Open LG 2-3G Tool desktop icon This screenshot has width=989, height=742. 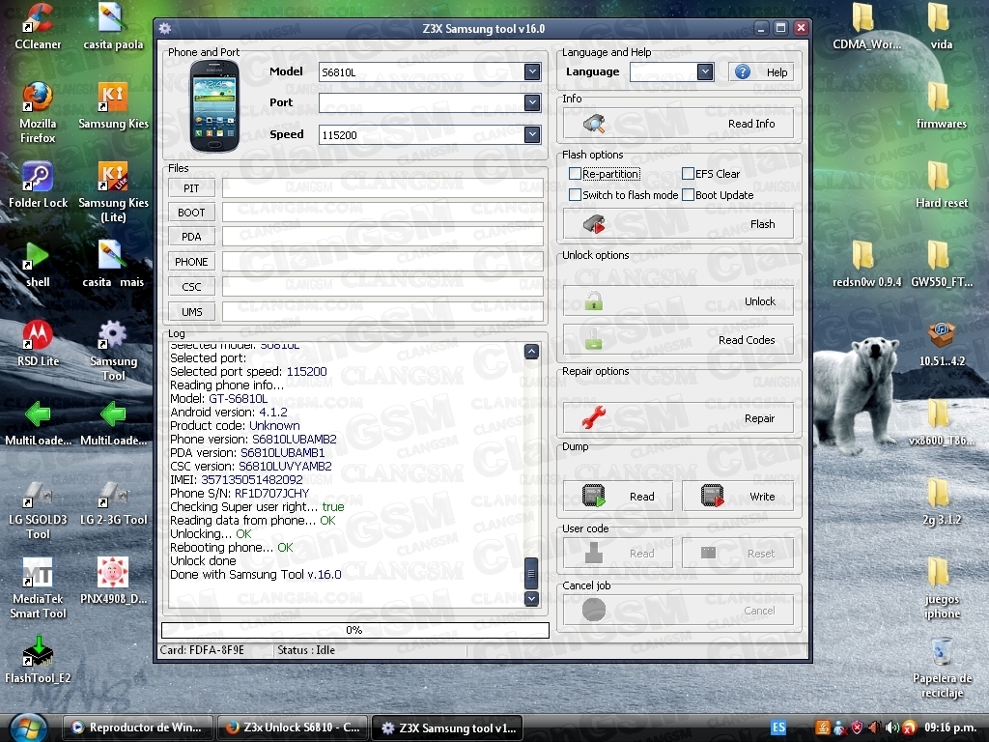[114, 502]
